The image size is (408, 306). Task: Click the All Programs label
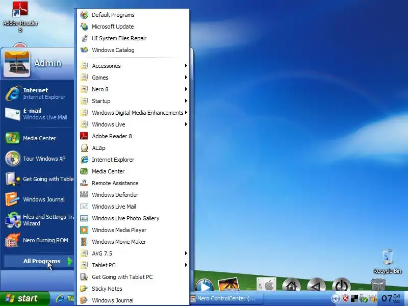click(42, 261)
